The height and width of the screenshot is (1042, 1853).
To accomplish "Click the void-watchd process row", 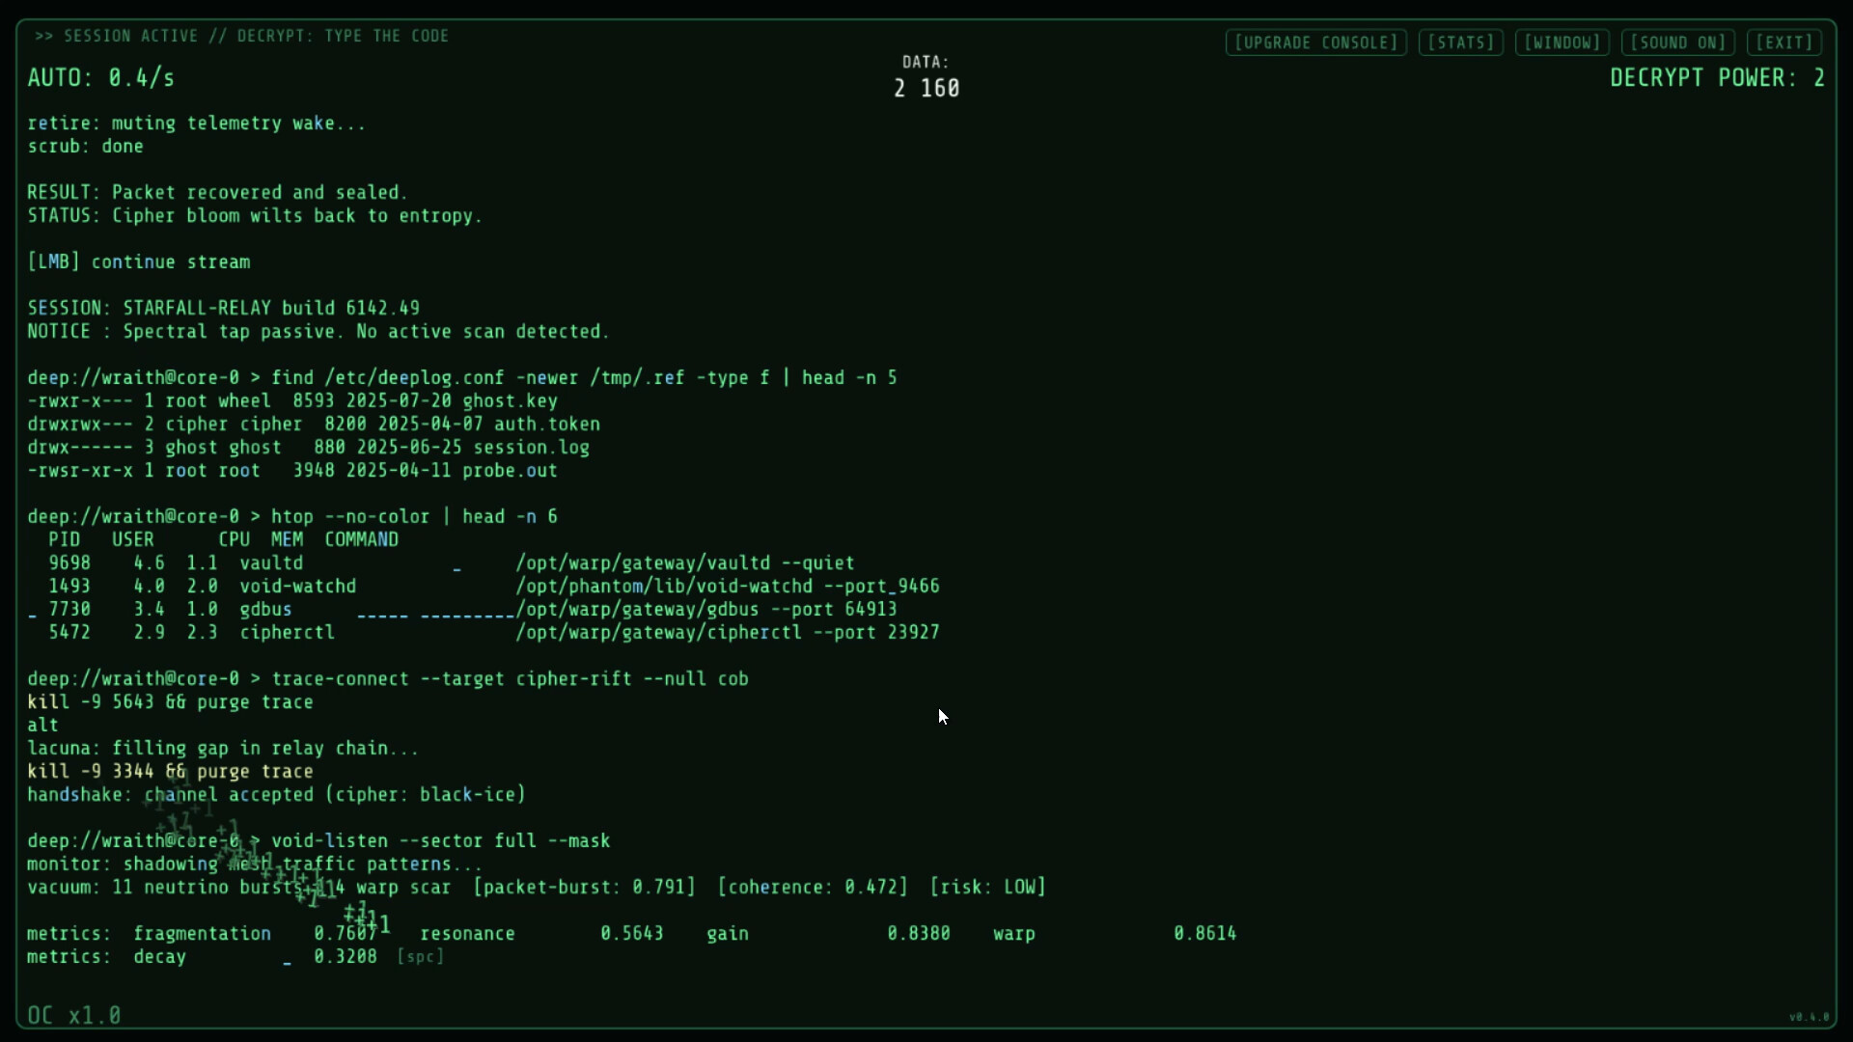I will coord(494,587).
